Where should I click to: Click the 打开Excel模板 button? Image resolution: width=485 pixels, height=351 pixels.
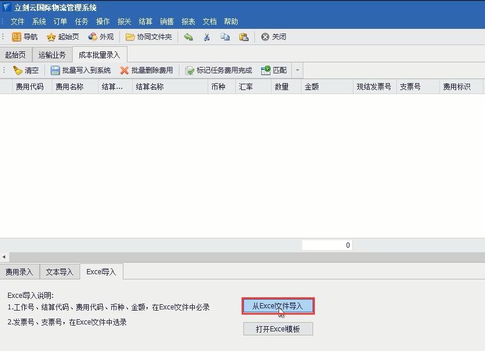pyautogui.click(x=278, y=329)
